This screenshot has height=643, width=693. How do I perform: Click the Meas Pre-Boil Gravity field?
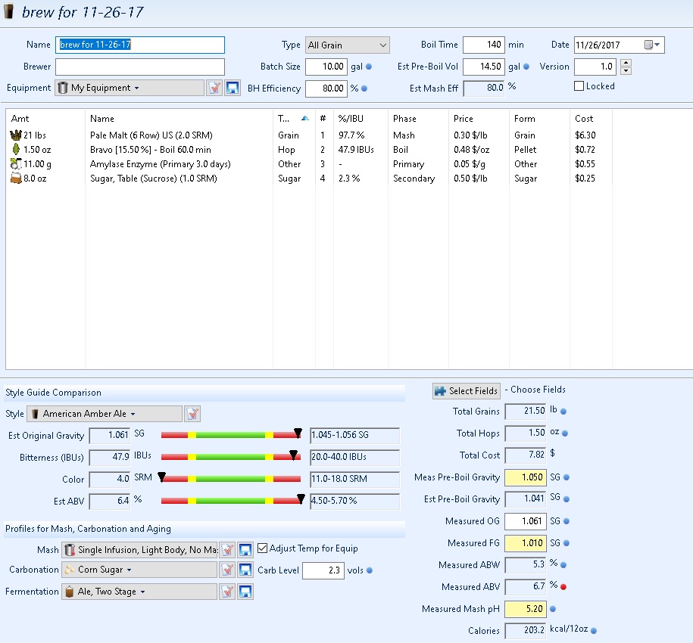(x=526, y=477)
